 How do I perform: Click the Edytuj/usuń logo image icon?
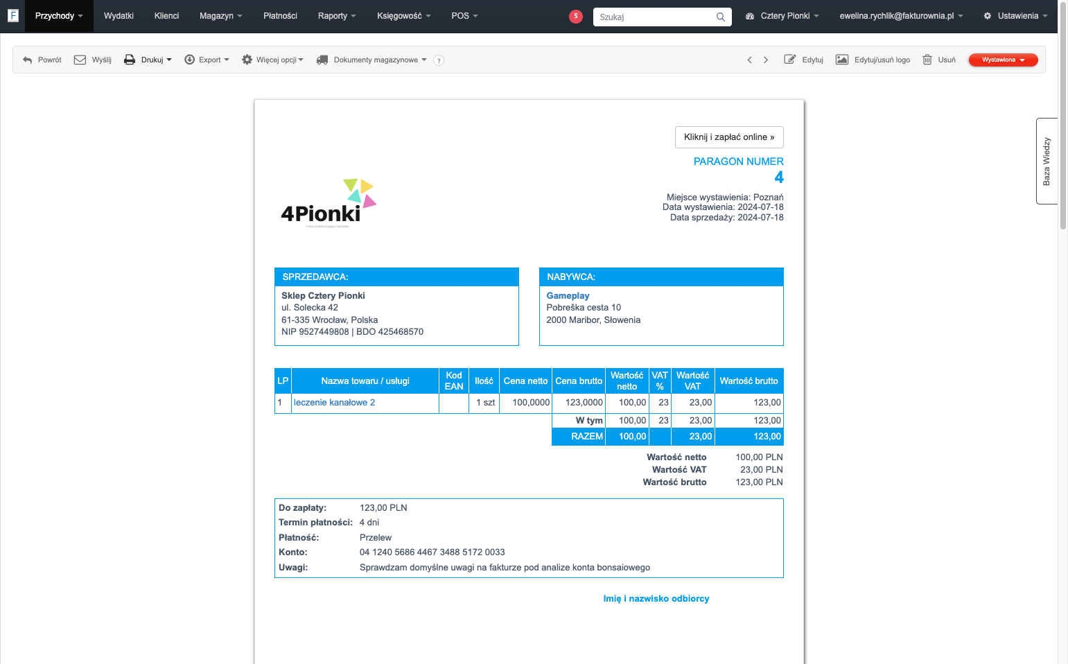[x=842, y=60]
